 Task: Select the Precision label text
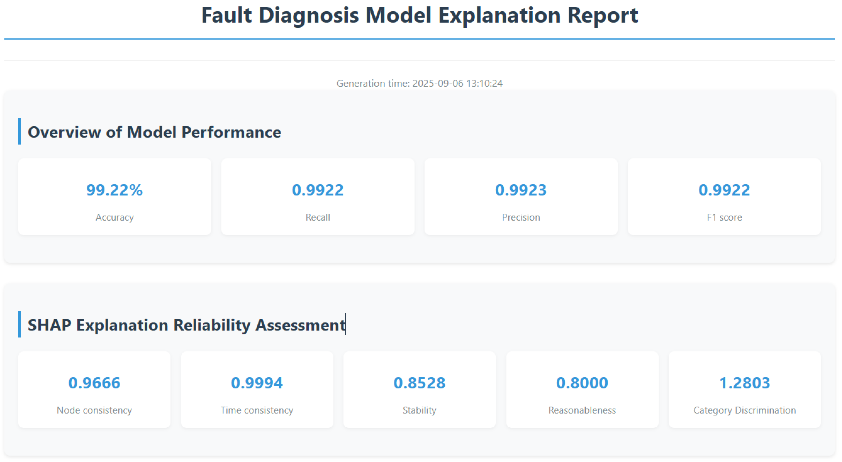[521, 217]
